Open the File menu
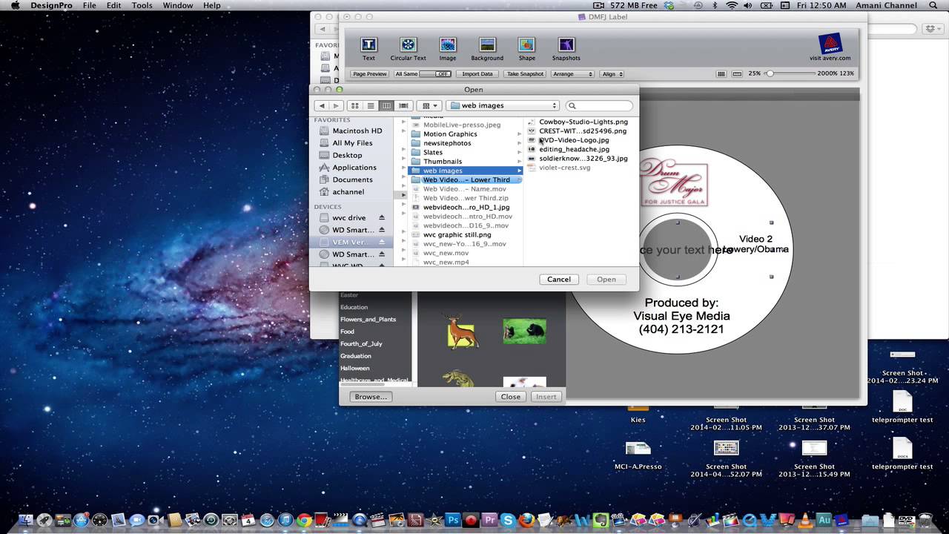The height and width of the screenshot is (534, 949). [90, 5]
